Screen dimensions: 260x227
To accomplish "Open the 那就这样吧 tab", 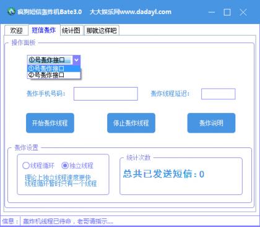I will 102,30.
